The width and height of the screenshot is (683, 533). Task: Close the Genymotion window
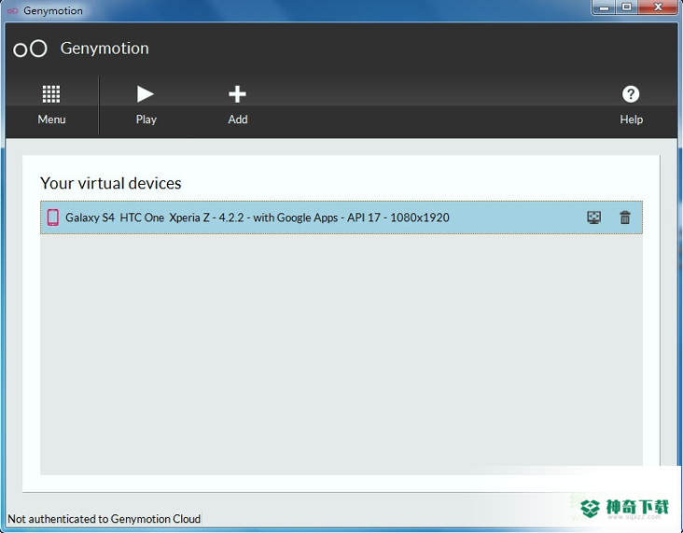[659, 7]
